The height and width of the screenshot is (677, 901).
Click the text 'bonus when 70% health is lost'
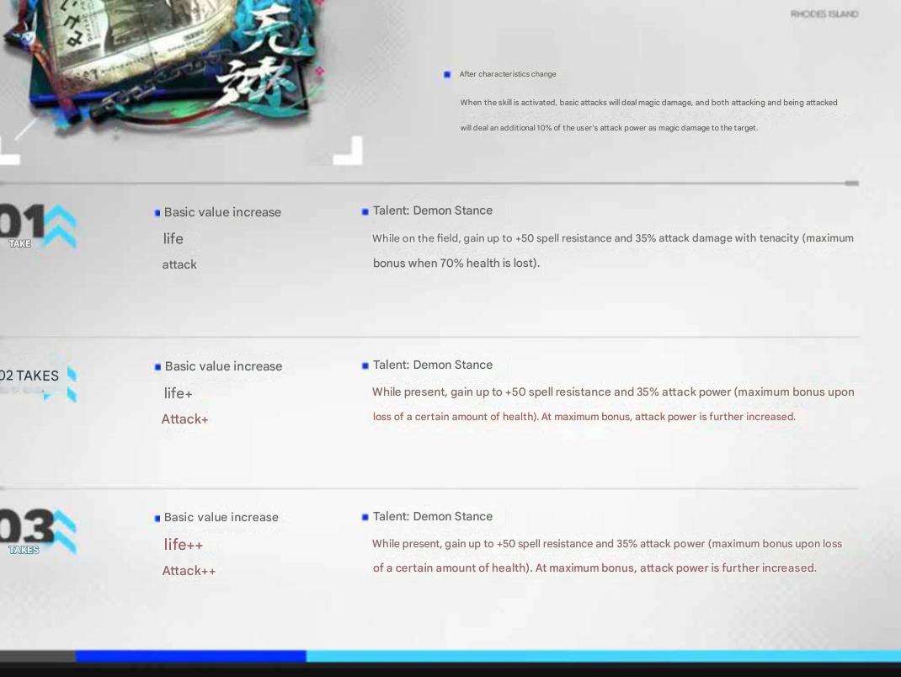[455, 264]
